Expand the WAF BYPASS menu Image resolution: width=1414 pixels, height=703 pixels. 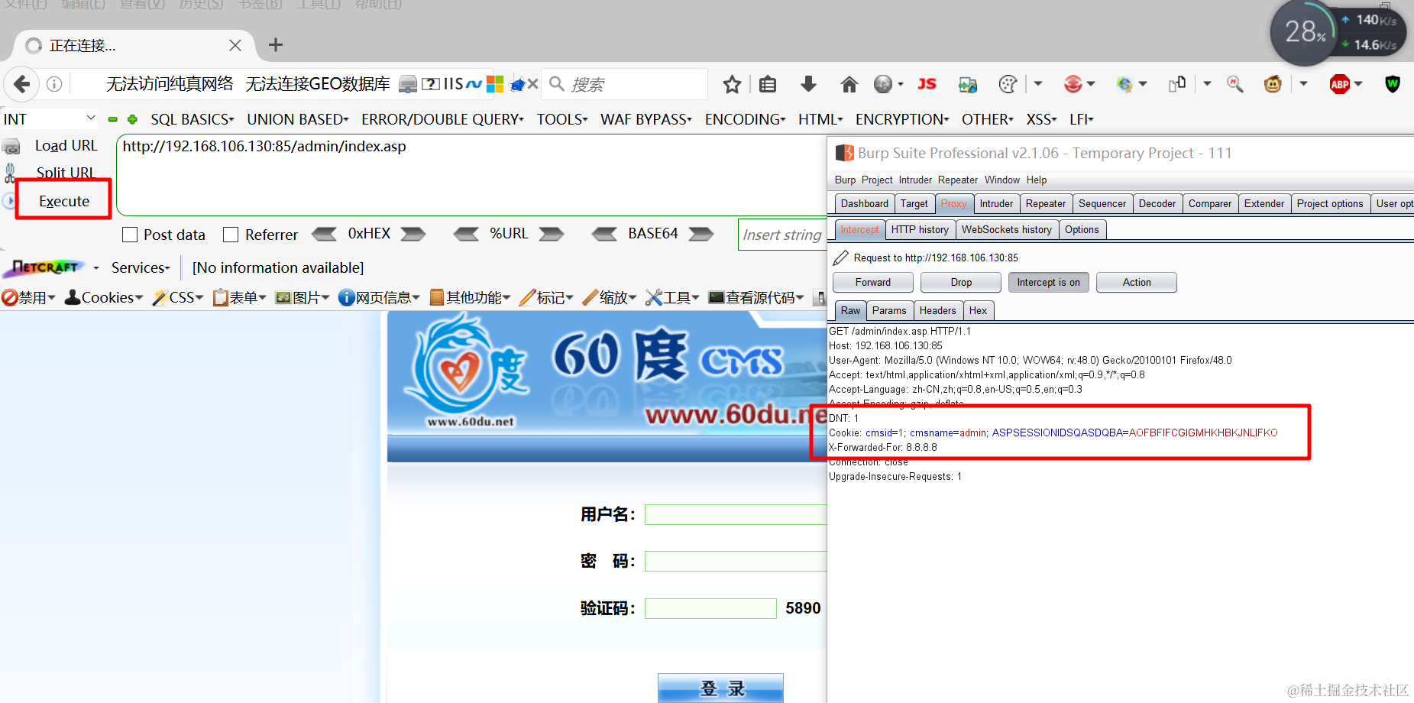click(x=646, y=119)
